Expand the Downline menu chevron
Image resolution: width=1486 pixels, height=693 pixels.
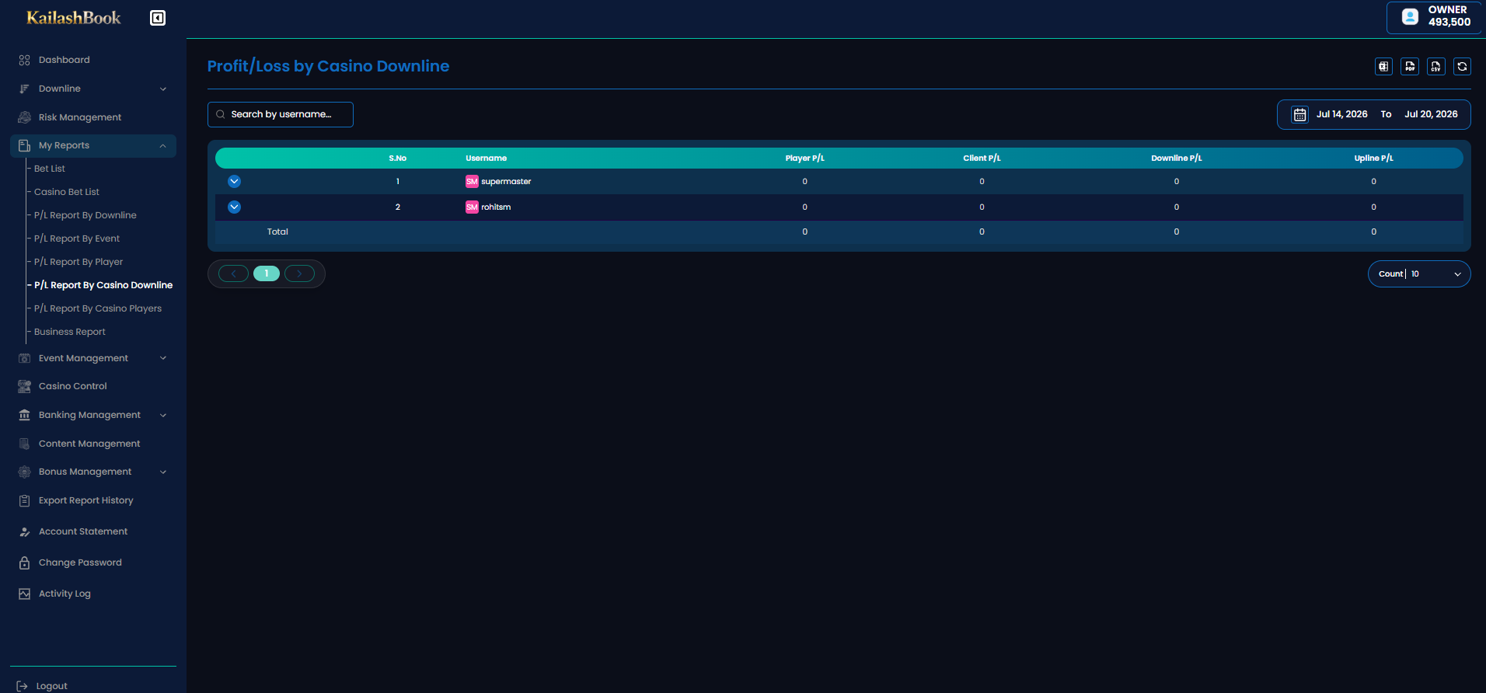coord(163,89)
